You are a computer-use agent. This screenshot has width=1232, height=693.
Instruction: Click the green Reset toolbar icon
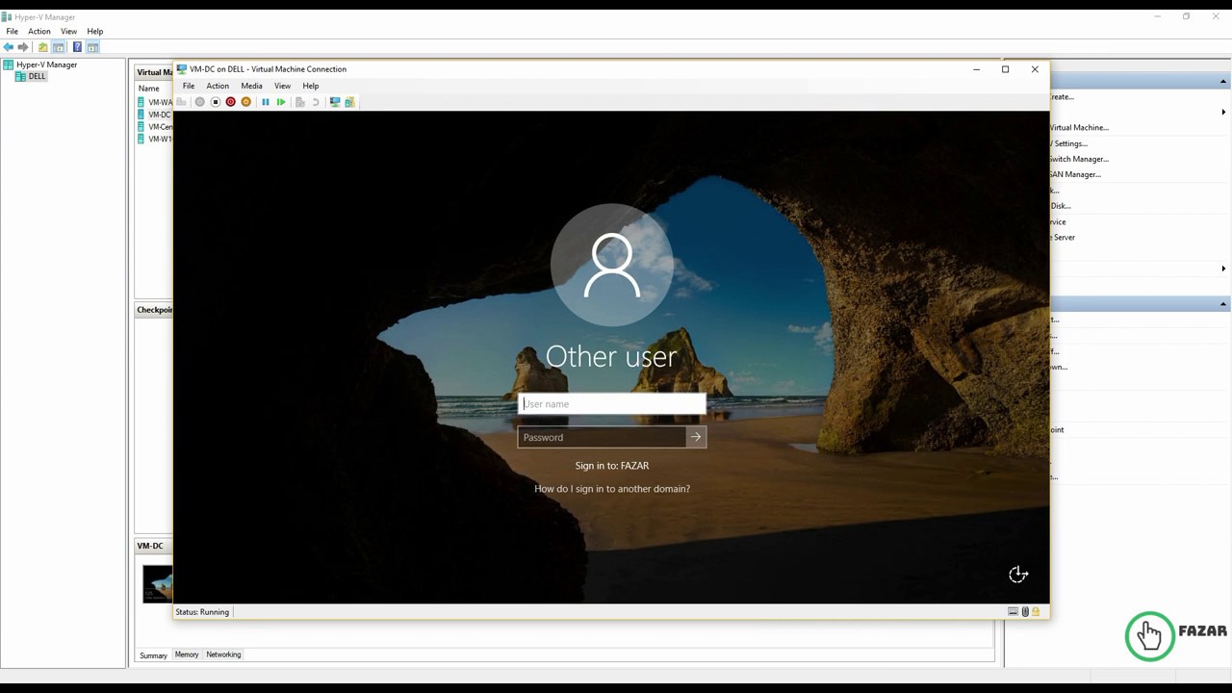pos(281,102)
